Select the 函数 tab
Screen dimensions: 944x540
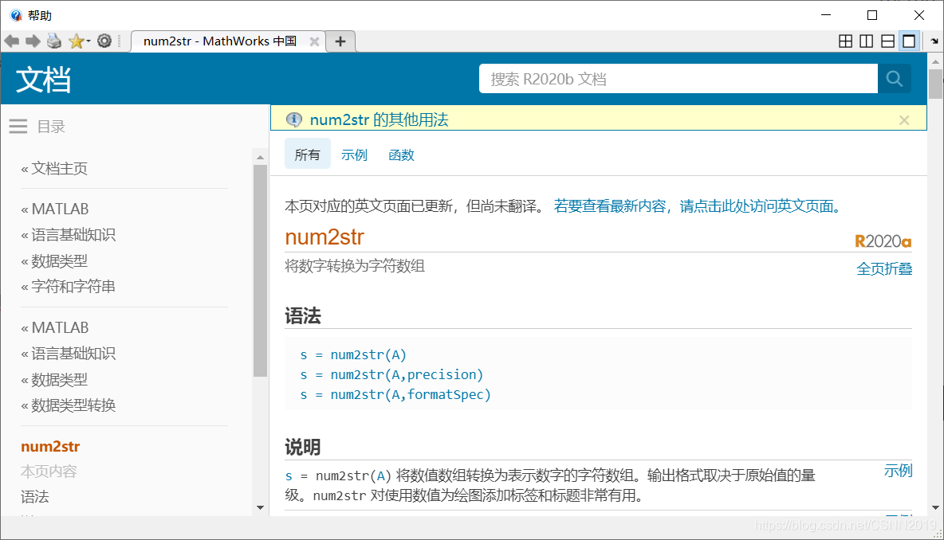coord(402,155)
